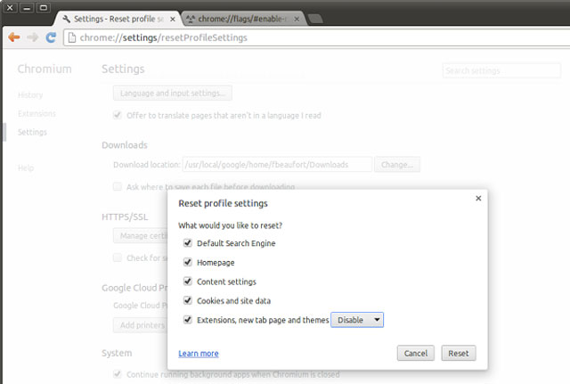Reload the page with refresh icon
This screenshot has height=384, width=570.
[x=51, y=37]
